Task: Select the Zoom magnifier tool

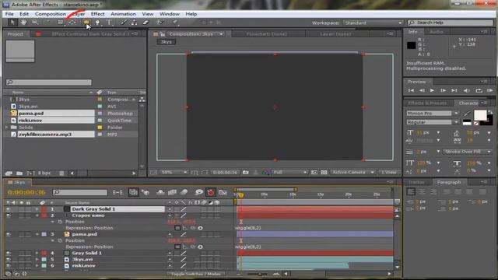Action: pos(34,23)
